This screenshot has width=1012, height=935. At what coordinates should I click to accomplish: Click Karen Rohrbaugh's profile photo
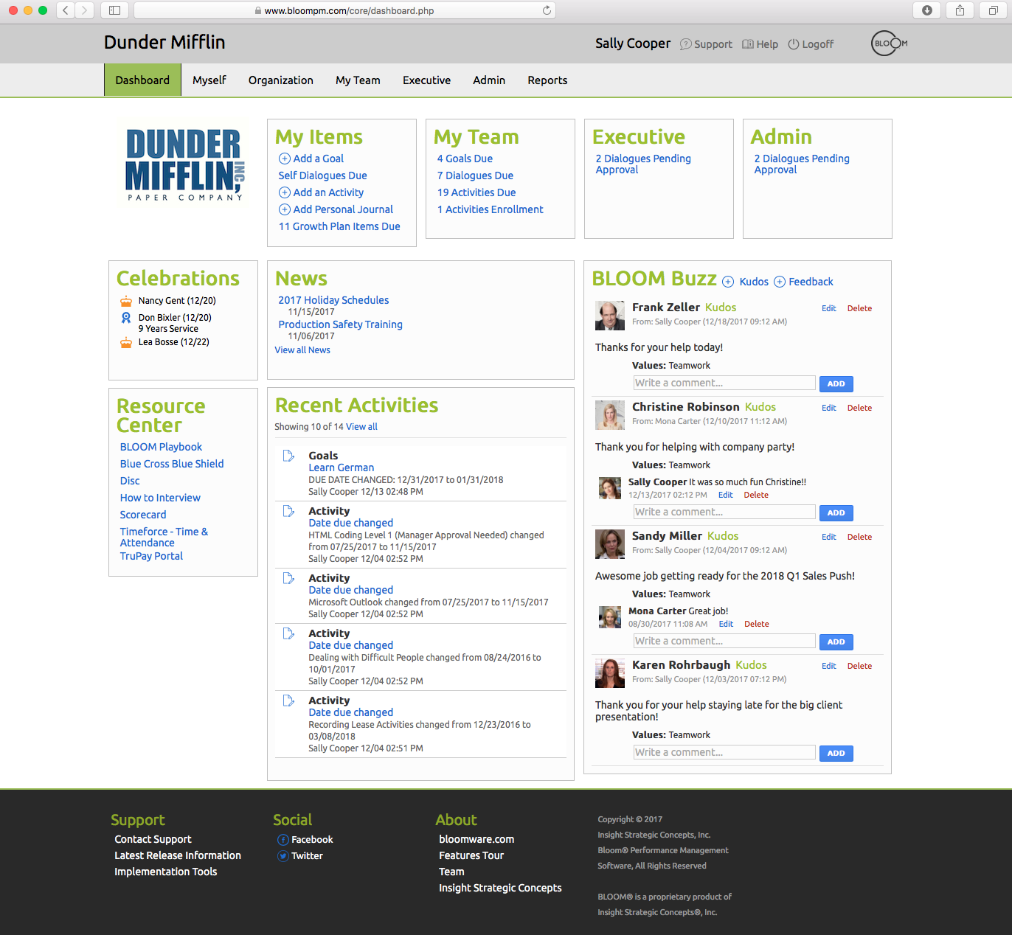[610, 673]
